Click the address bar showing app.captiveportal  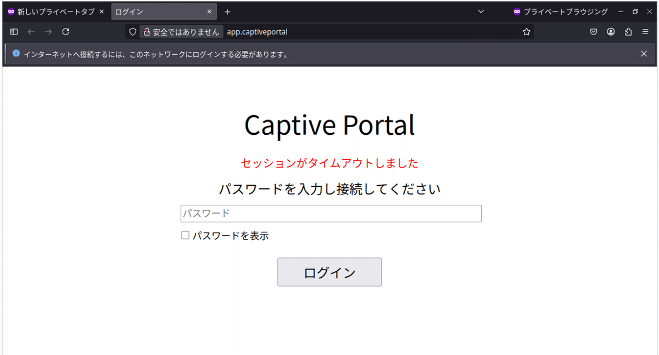(x=329, y=31)
